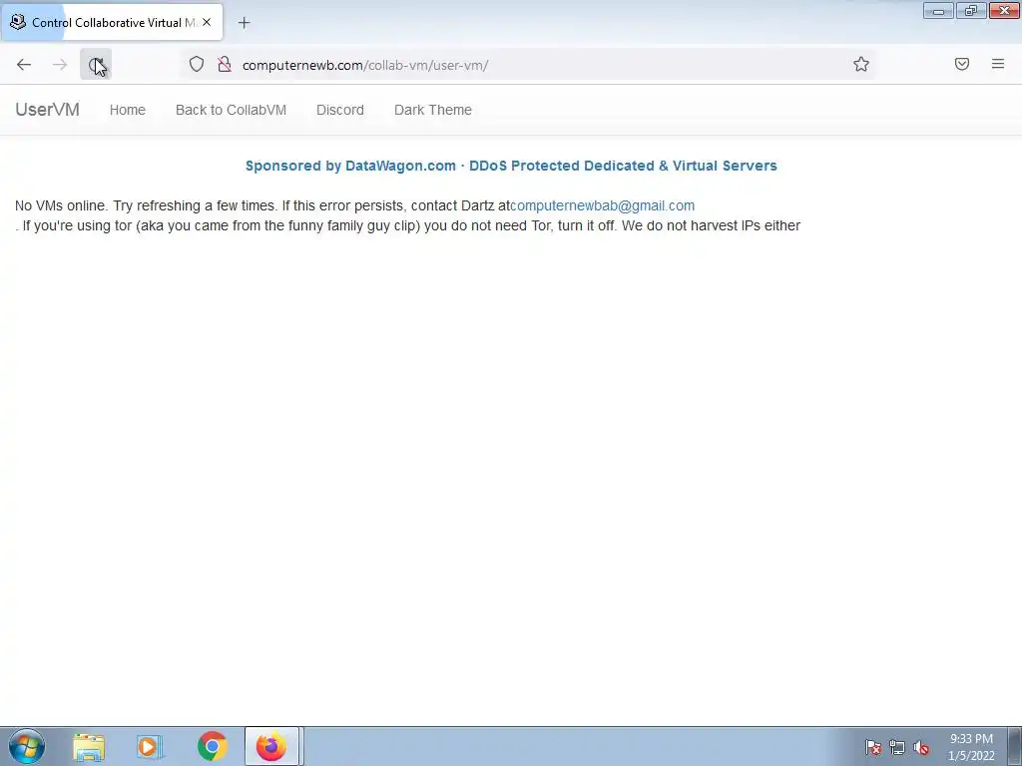1022x766 pixels.
Task: Close the Firefox window
Action: tap(1004, 11)
